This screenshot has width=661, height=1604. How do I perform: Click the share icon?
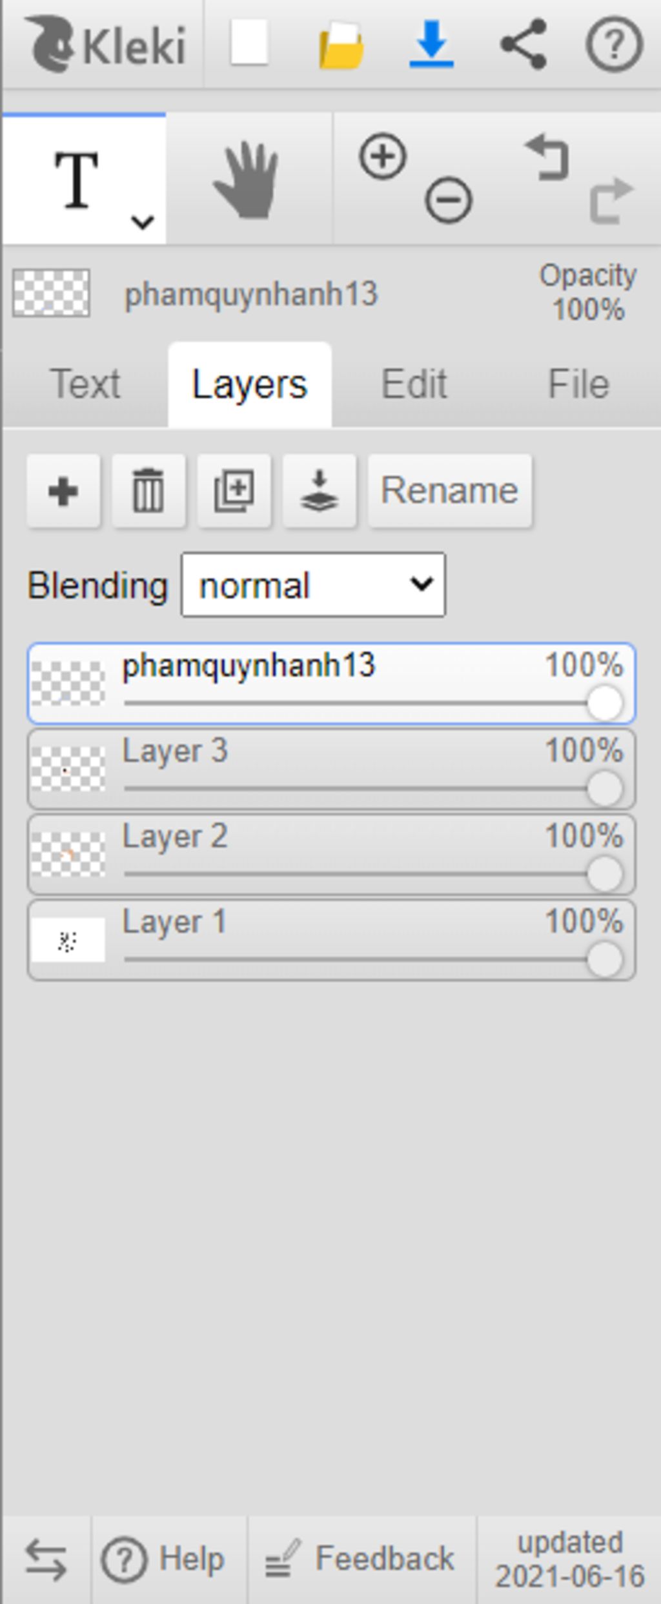click(x=524, y=44)
